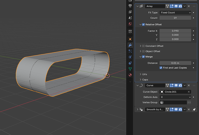Animate the Merge Distance property dot
The height and width of the screenshot is (135, 199).
point(194,63)
